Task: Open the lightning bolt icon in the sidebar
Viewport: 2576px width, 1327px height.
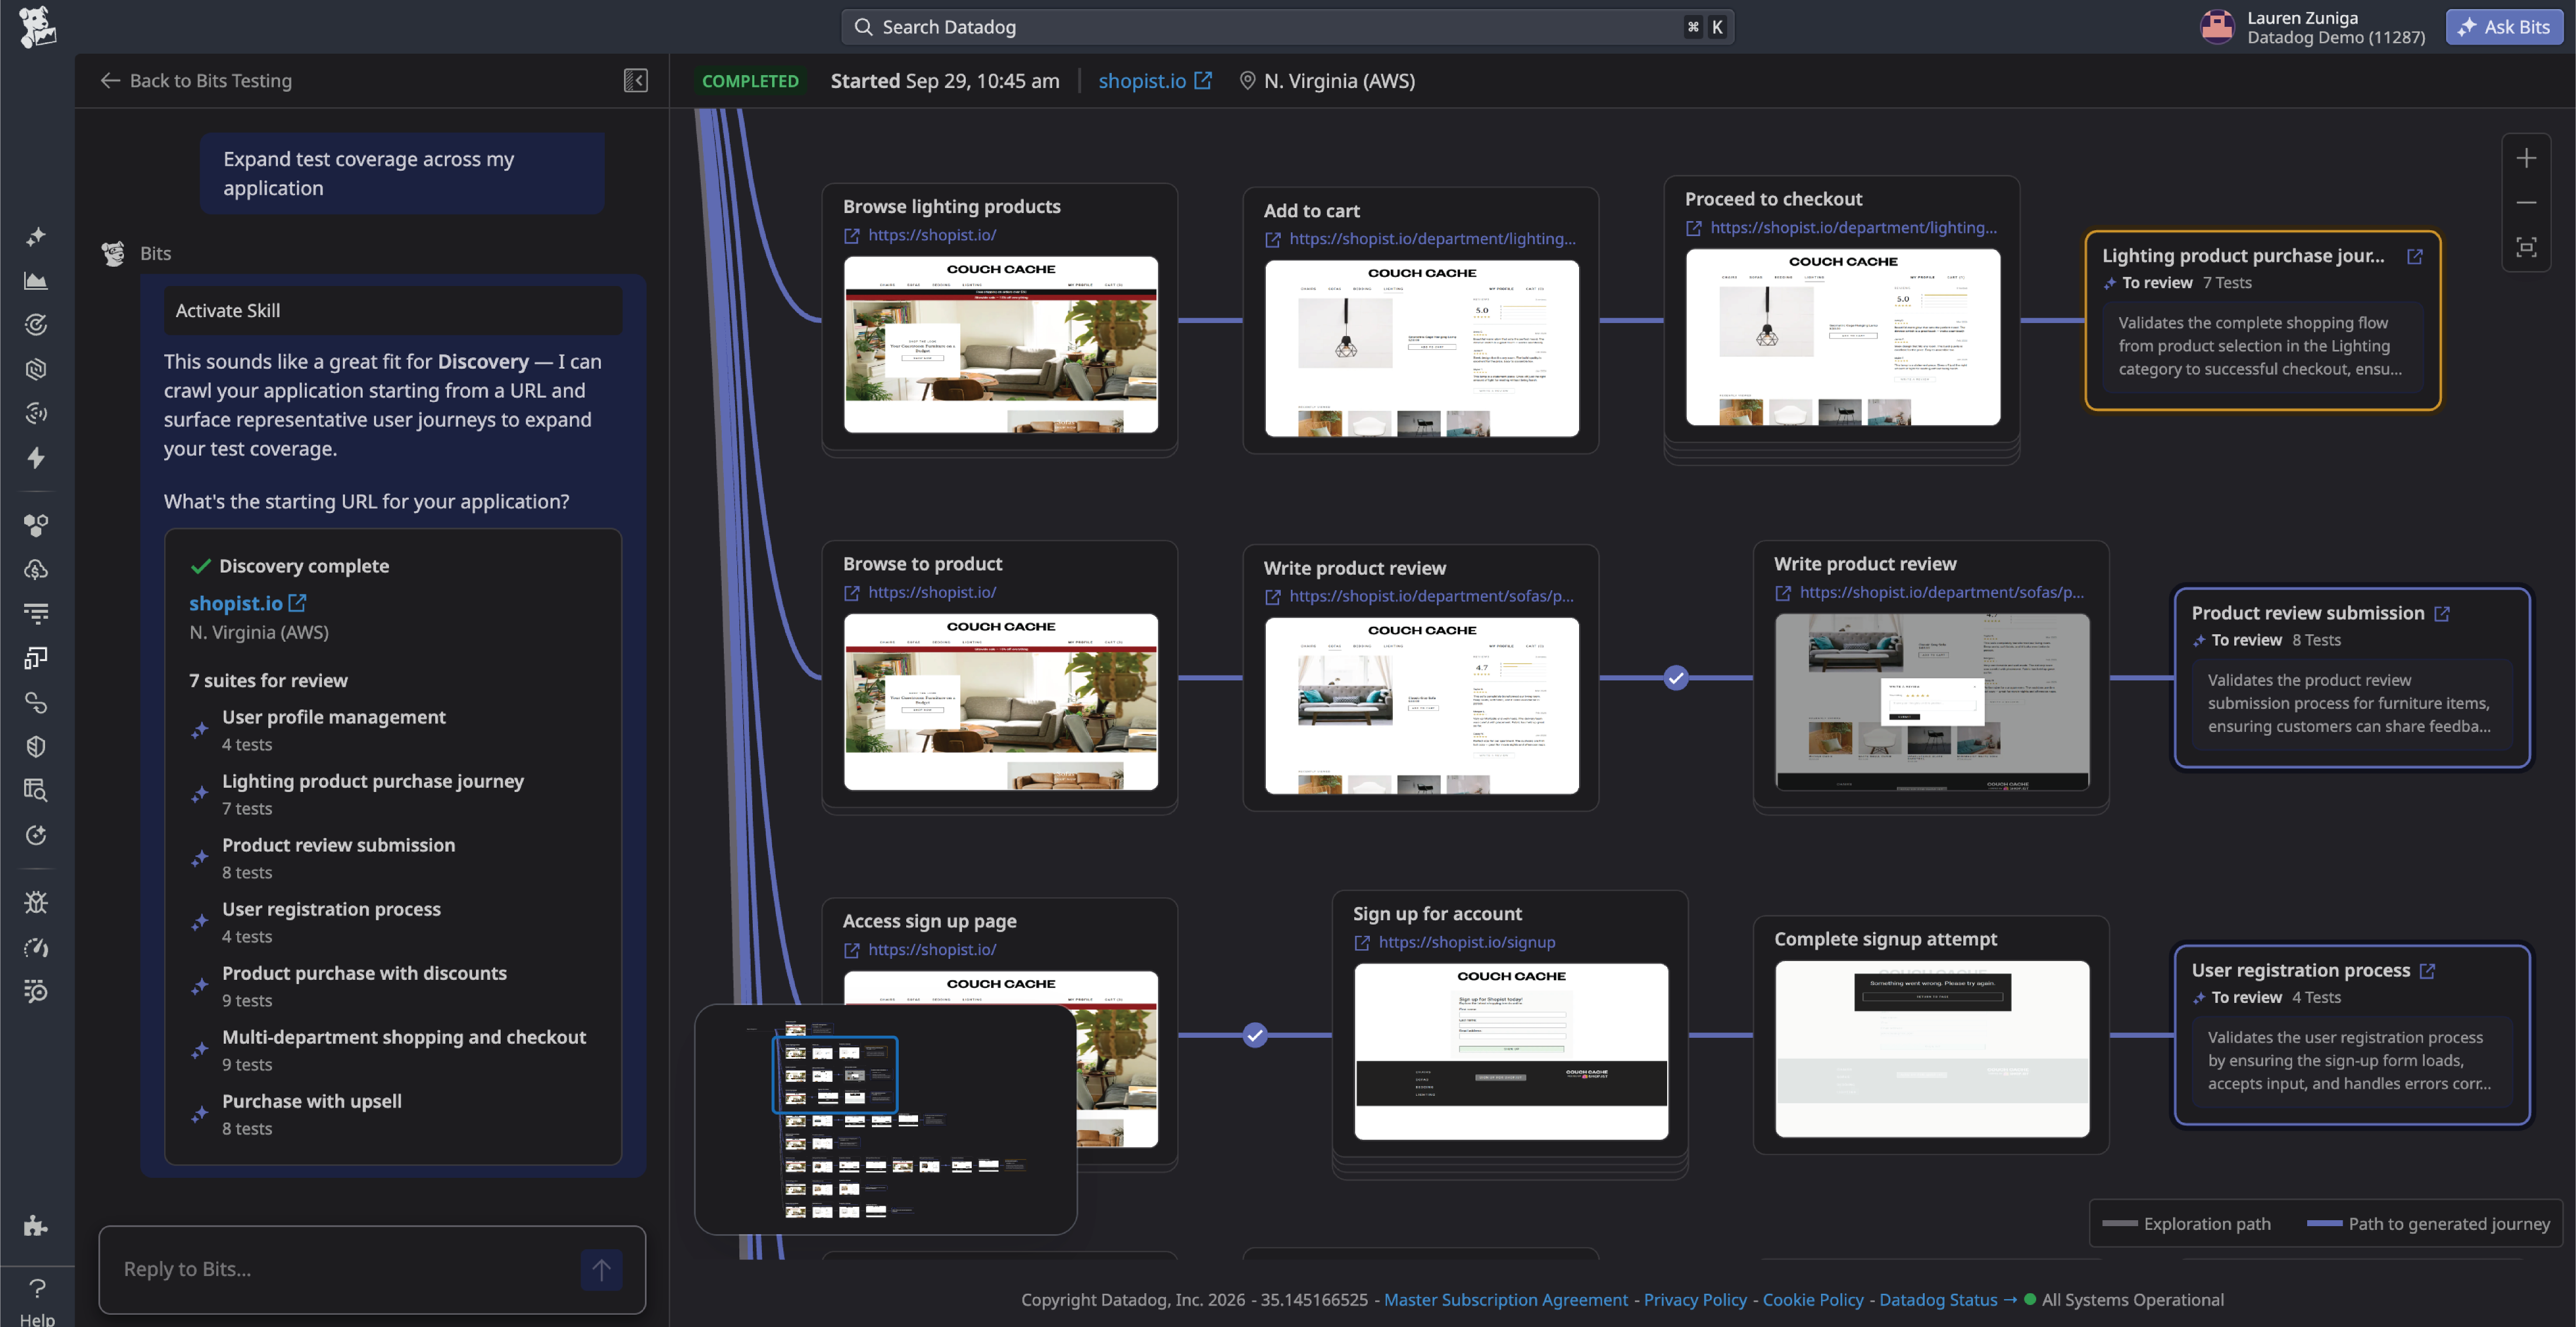Action: tap(36, 458)
